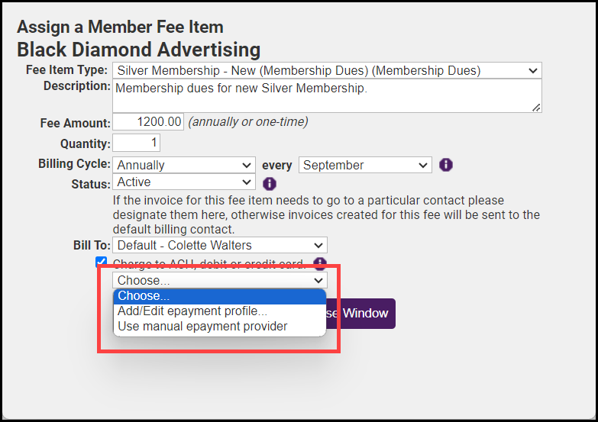Screen dimensions: 598x422
Task: Select the highlighted Choose... list option
Action: (x=220, y=296)
